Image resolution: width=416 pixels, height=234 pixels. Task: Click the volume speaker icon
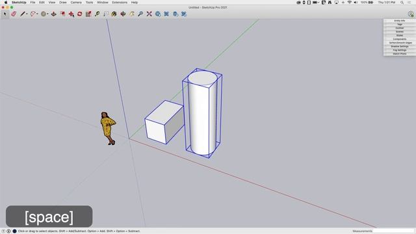click(x=356, y=3)
